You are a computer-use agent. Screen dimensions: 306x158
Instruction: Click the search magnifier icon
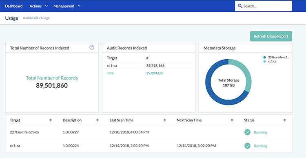pyautogui.click(x=240, y=6)
